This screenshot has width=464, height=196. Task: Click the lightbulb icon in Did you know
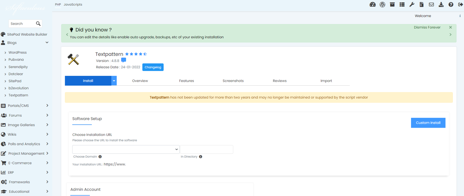(x=71, y=30)
